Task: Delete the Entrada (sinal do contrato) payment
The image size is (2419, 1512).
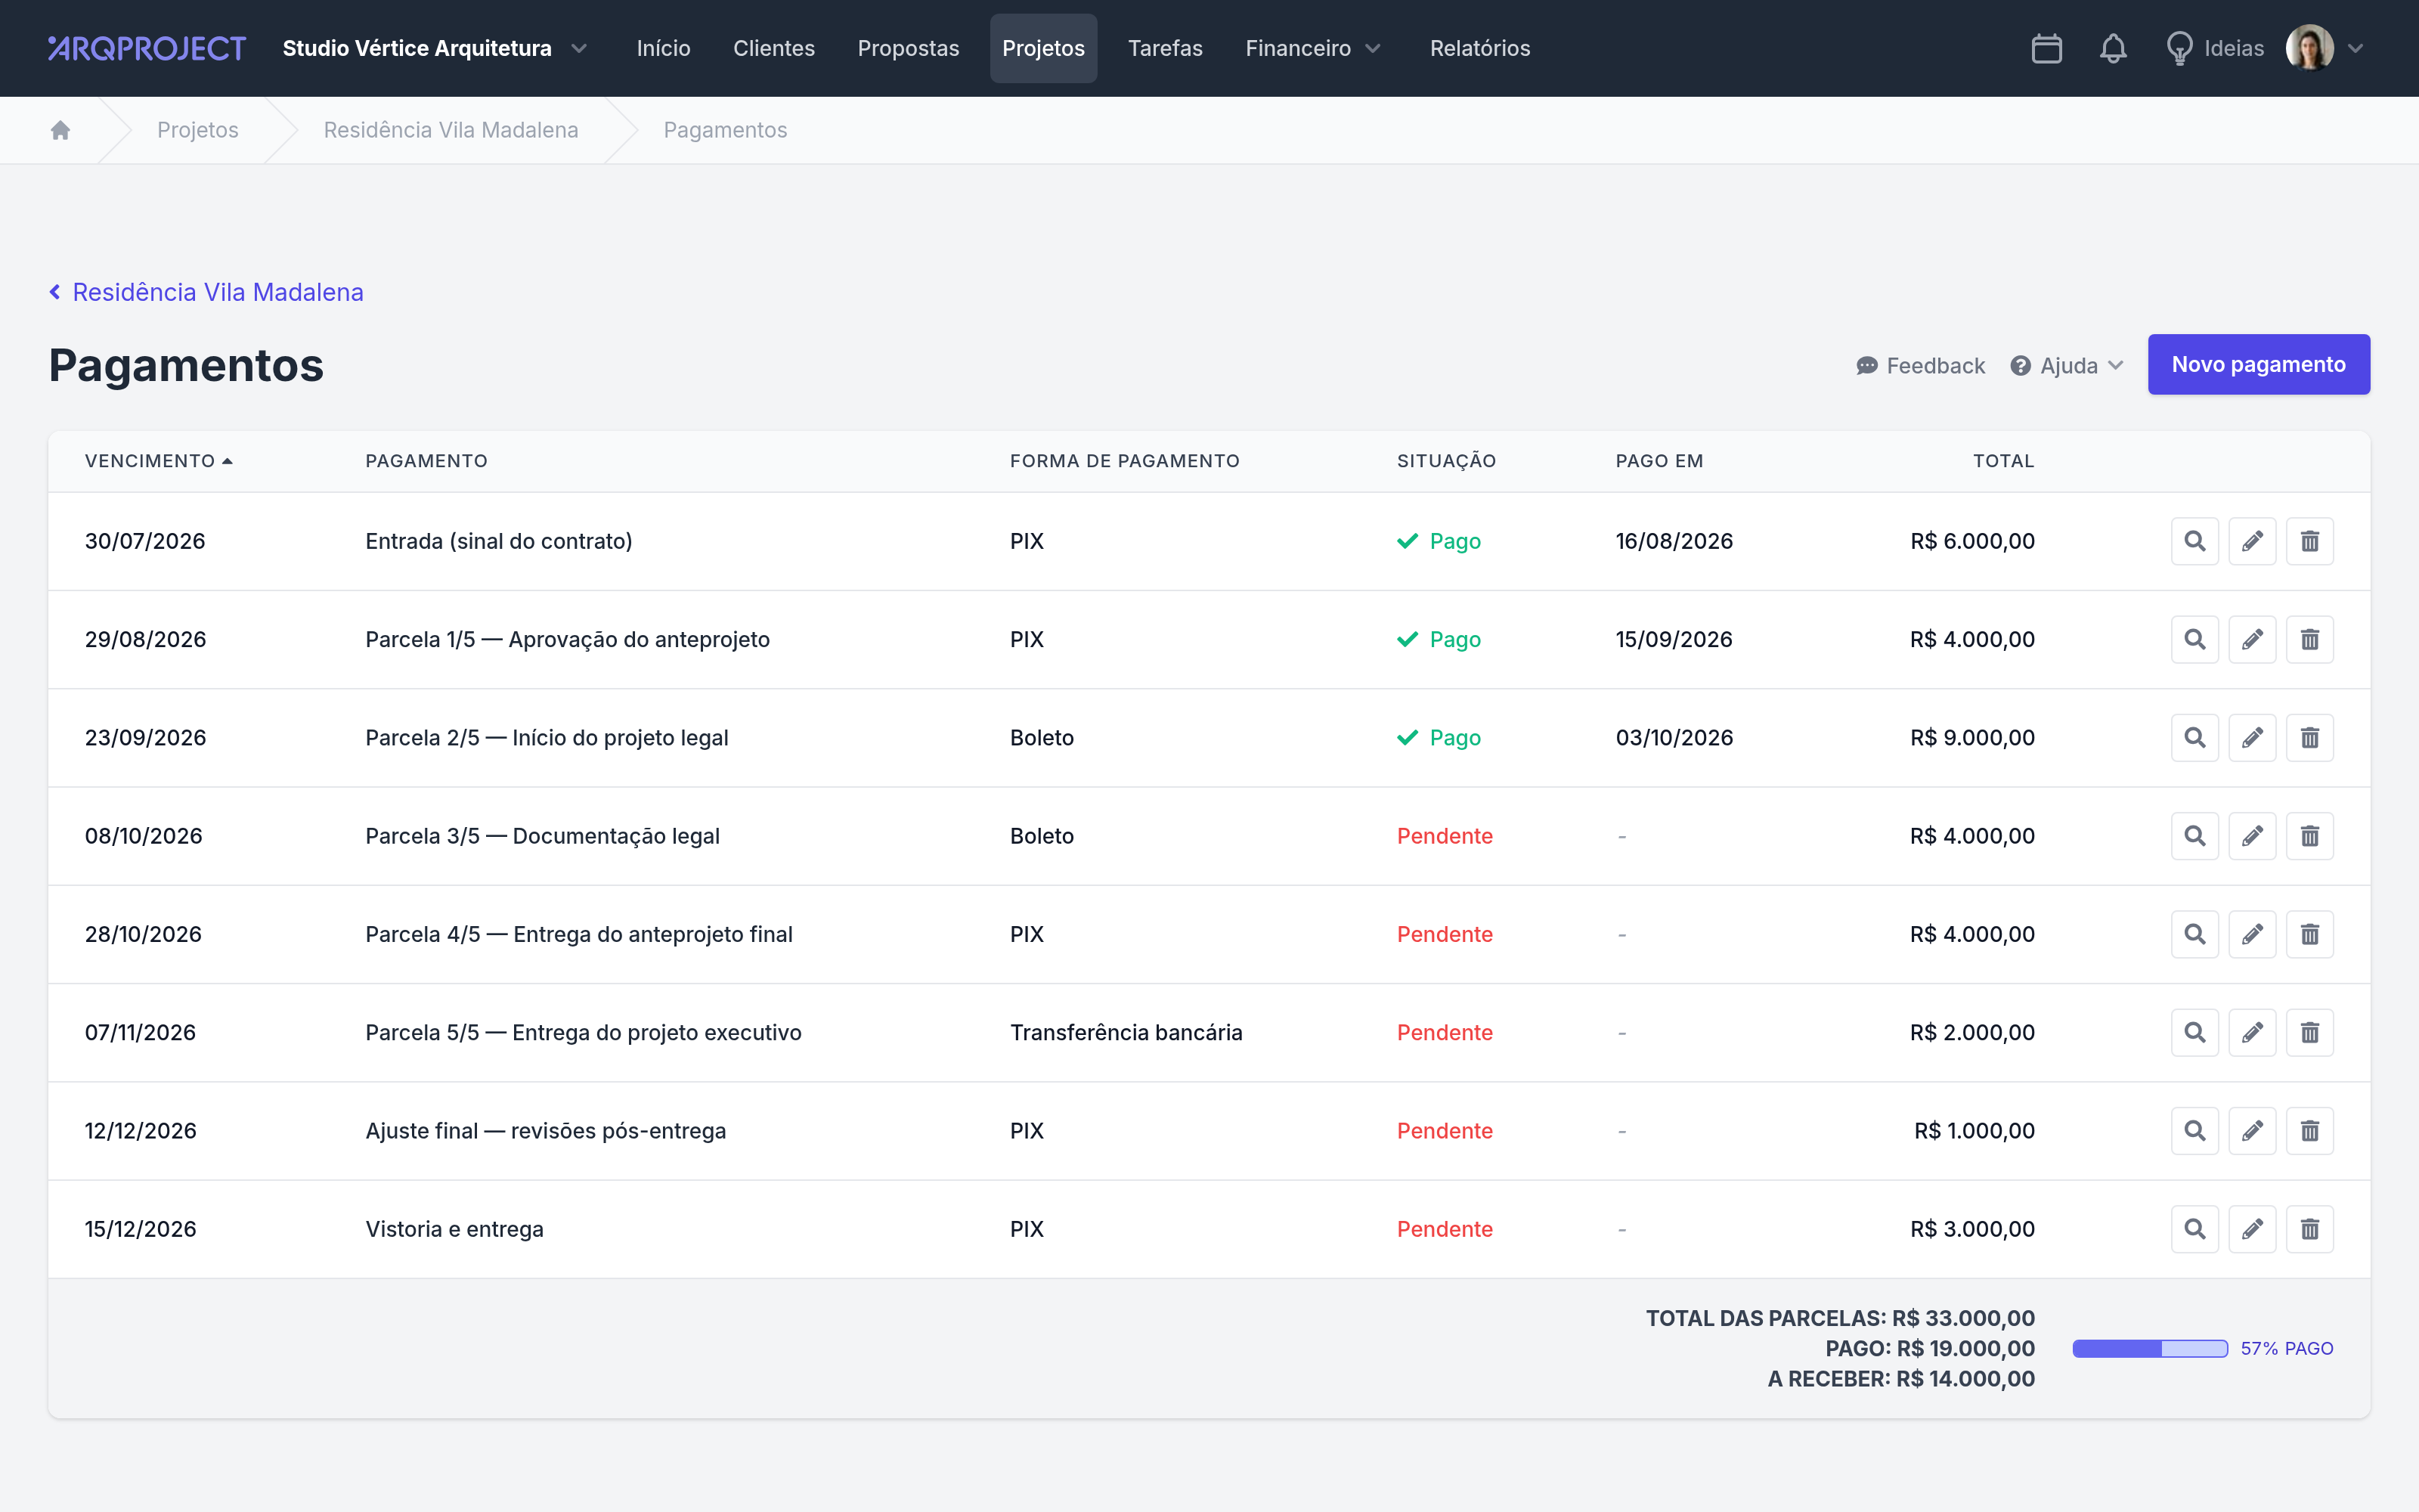Action: click(x=2309, y=541)
